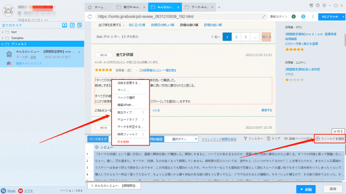Click the gift icon in title bar
Screen dimensions: 346x194
311,6
